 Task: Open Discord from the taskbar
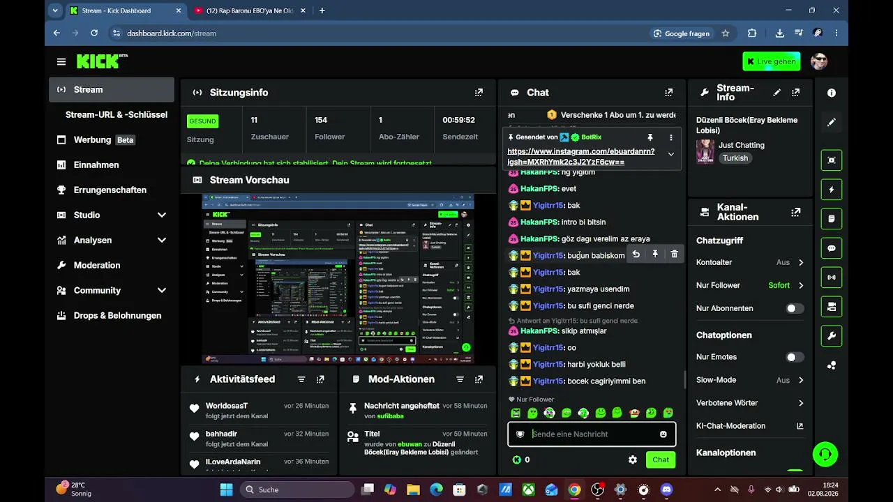click(x=666, y=489)
